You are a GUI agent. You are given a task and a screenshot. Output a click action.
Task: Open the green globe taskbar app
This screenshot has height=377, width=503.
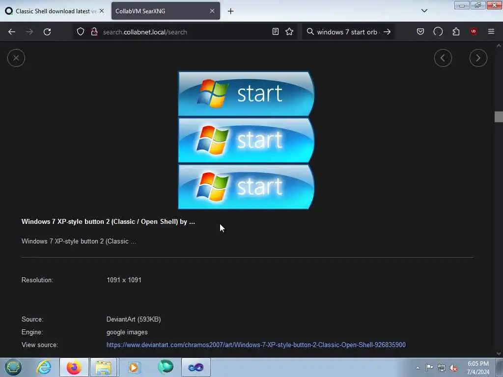(165, 367)
